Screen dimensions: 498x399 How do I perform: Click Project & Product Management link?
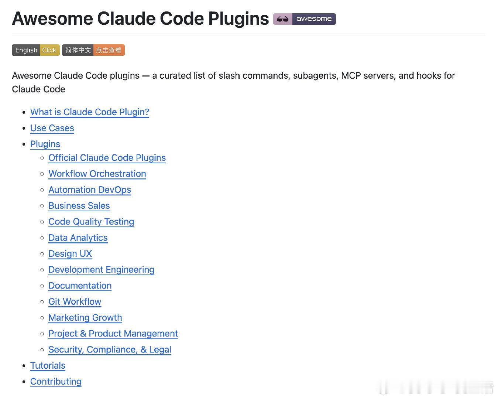[x=113, y=334]
